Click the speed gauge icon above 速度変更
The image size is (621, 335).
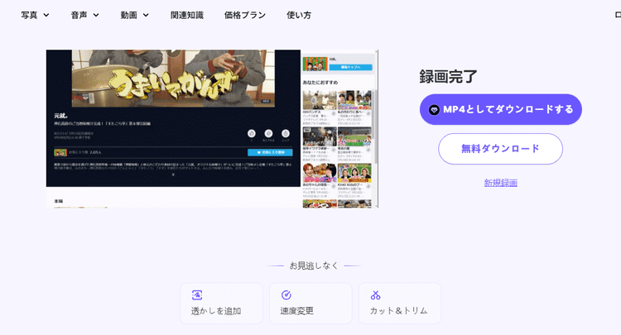pos(286,294)
